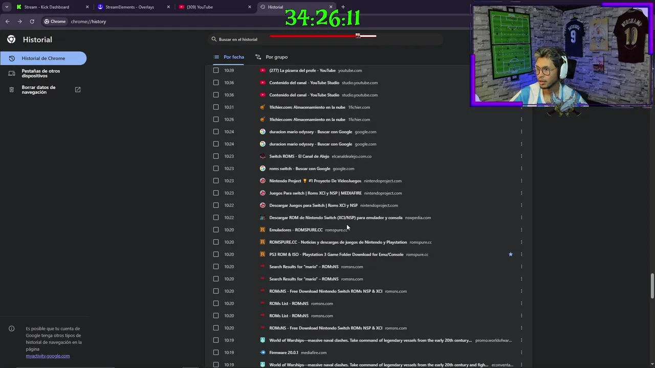Viewport: 655px width, 368px height.
Task: Check the box for La pizarra del profe
Action: pyautogui.click(x=215, y=71)
